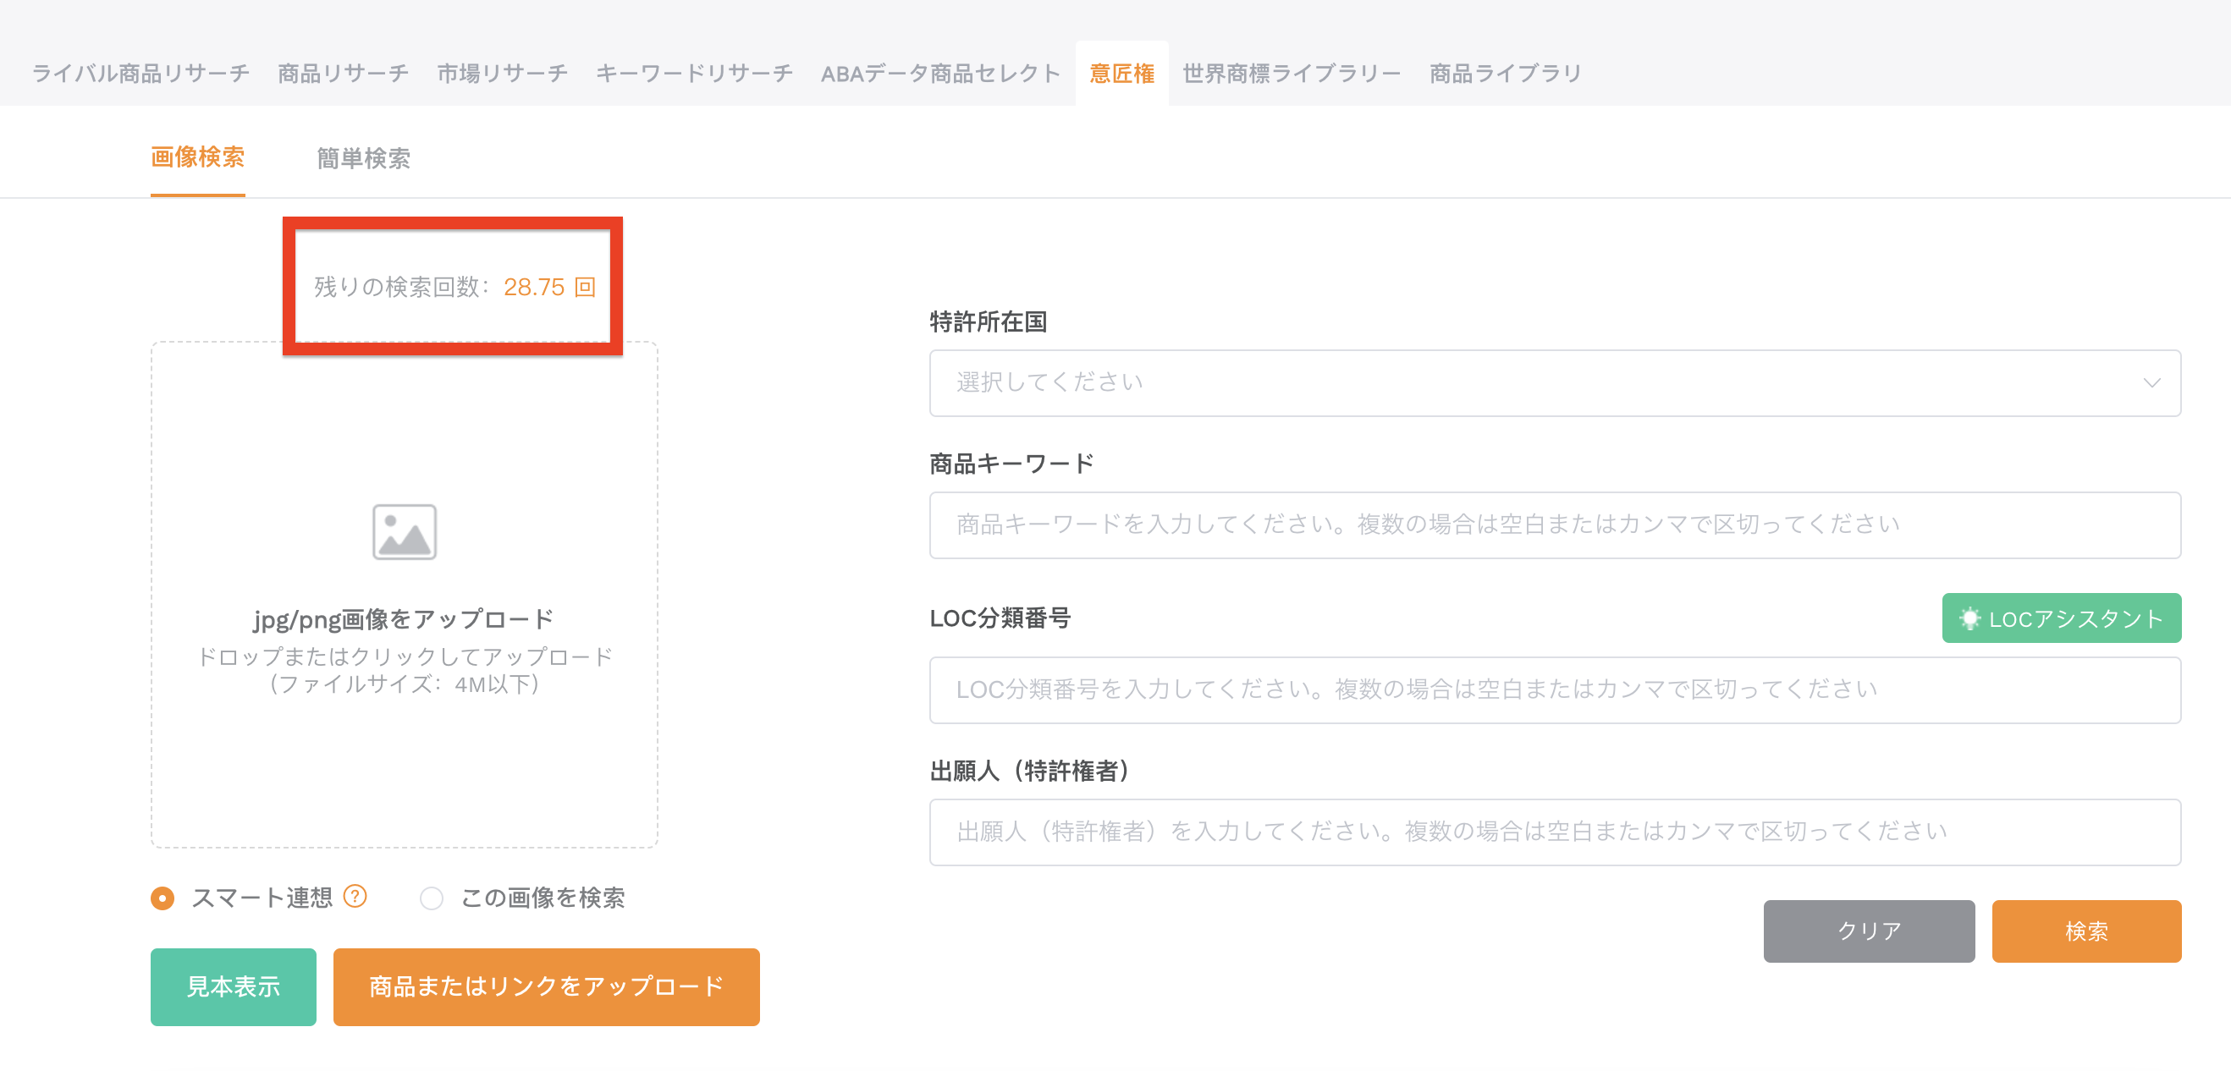Open キーワードリサーチ tab
The height and width of the screenshot is (1071, 2231).
(x=695, y=74)
